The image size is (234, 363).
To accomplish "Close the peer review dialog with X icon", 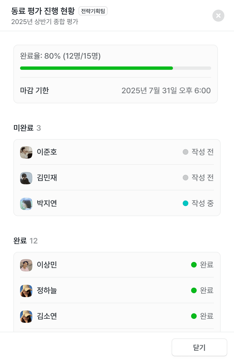I will coord(218,16).
